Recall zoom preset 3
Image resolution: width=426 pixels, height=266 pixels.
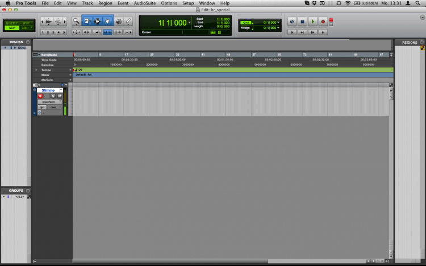click(53, 32)
